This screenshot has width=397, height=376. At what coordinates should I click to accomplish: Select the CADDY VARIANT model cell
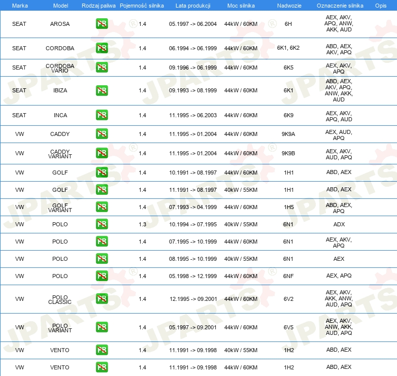pyautogui.click(x=60, y=154)
